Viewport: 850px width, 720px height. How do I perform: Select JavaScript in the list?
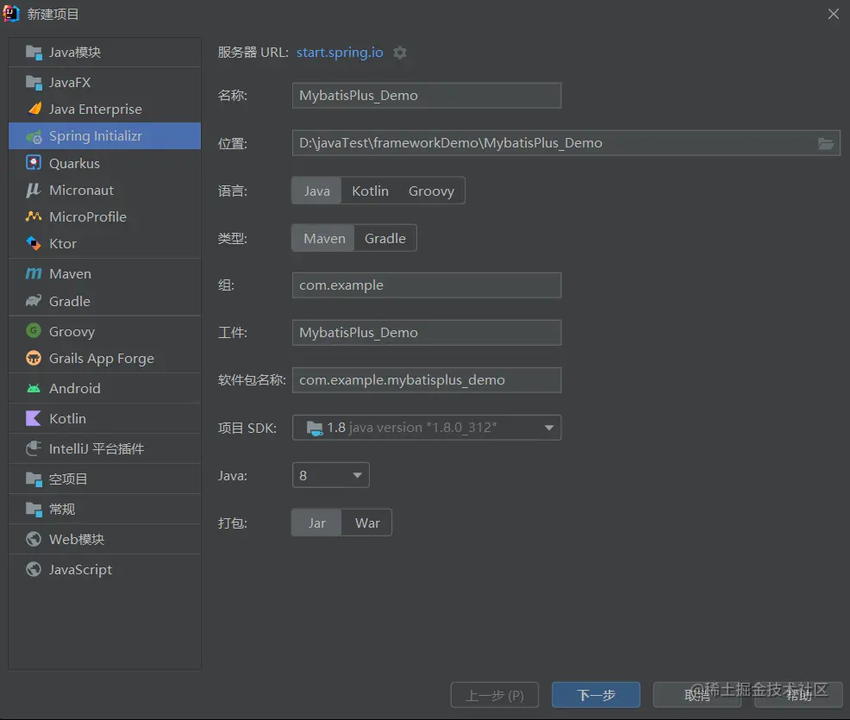point(104,570)
